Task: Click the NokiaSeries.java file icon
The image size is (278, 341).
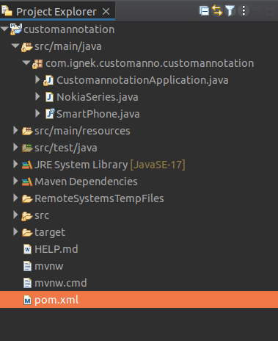Action: pos(49,97)
